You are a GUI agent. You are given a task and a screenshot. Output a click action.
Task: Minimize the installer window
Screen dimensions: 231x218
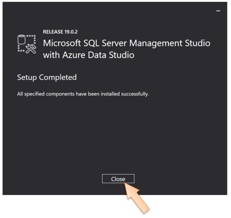click(218, 11)
